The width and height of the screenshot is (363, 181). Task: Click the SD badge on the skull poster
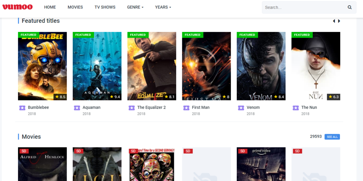(133, 151)
